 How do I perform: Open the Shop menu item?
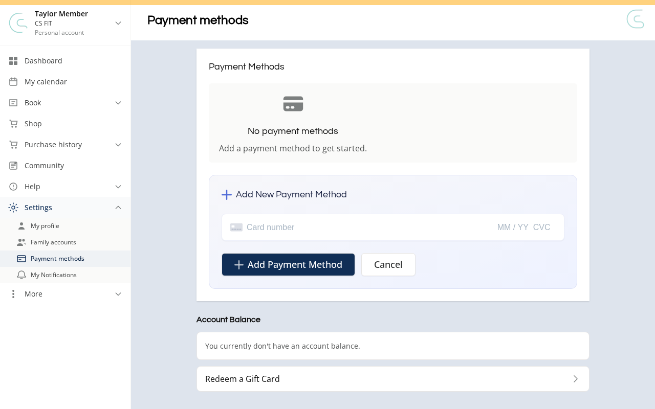tap(65, 124)
